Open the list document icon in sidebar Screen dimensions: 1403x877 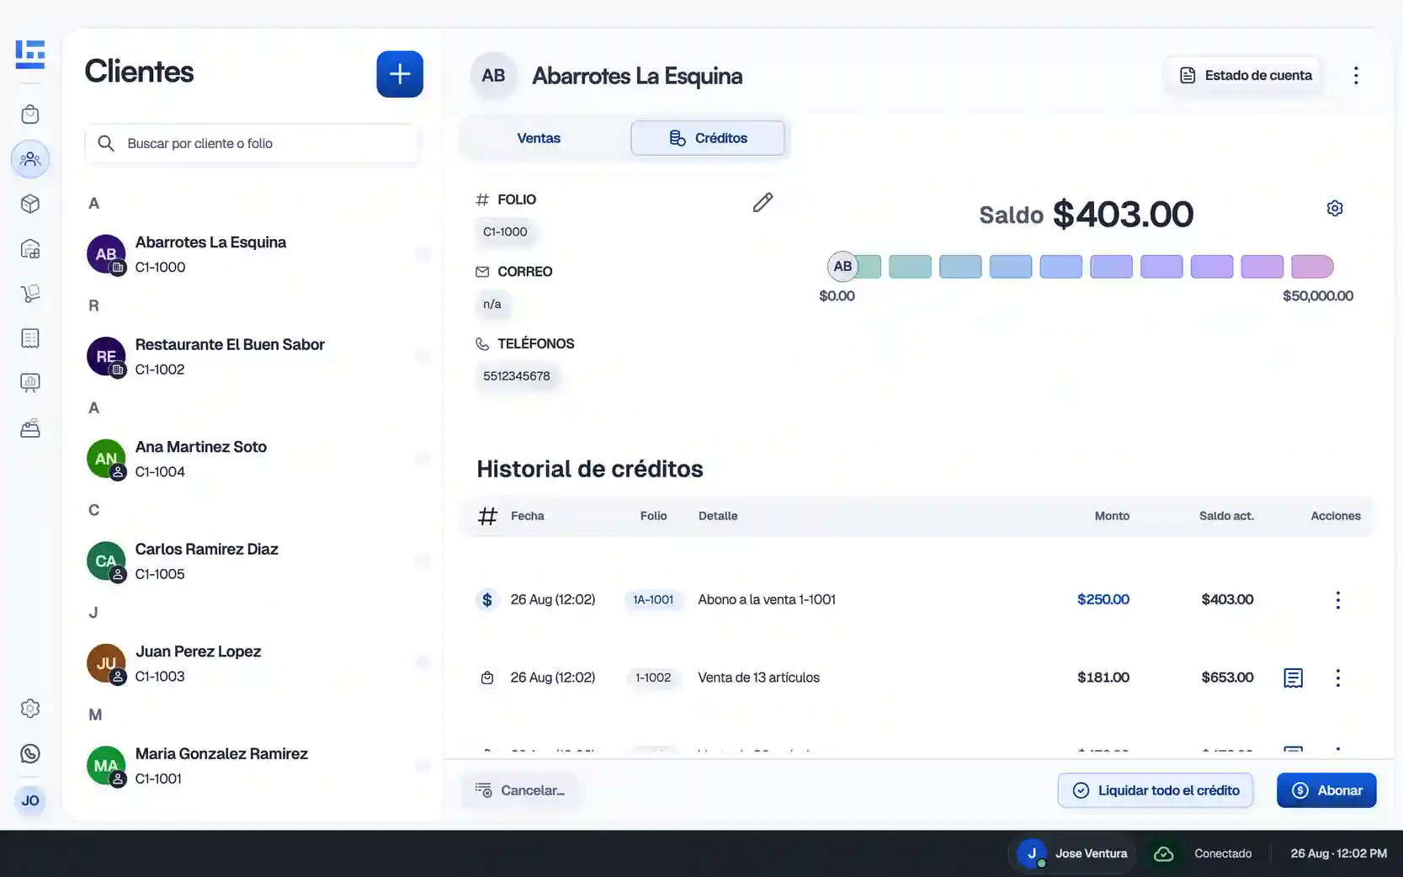click(30, 338)
